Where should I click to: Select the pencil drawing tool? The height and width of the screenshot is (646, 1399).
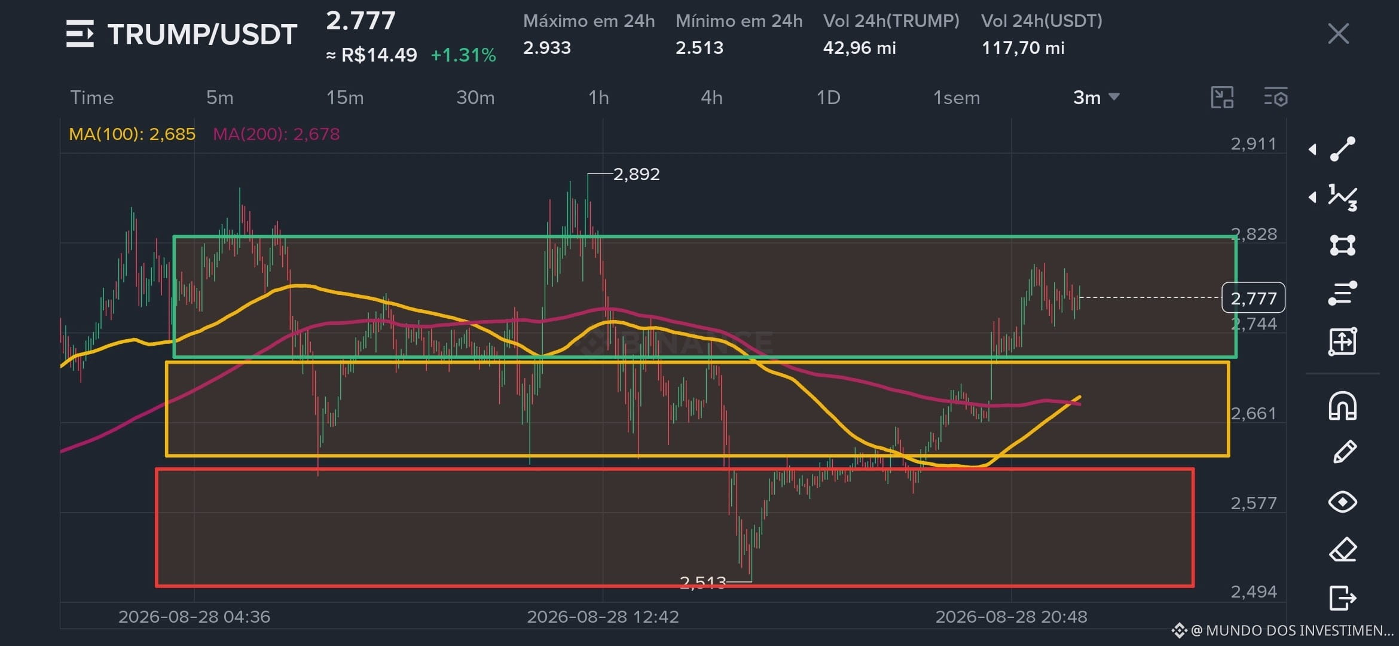coord(1345,452)
